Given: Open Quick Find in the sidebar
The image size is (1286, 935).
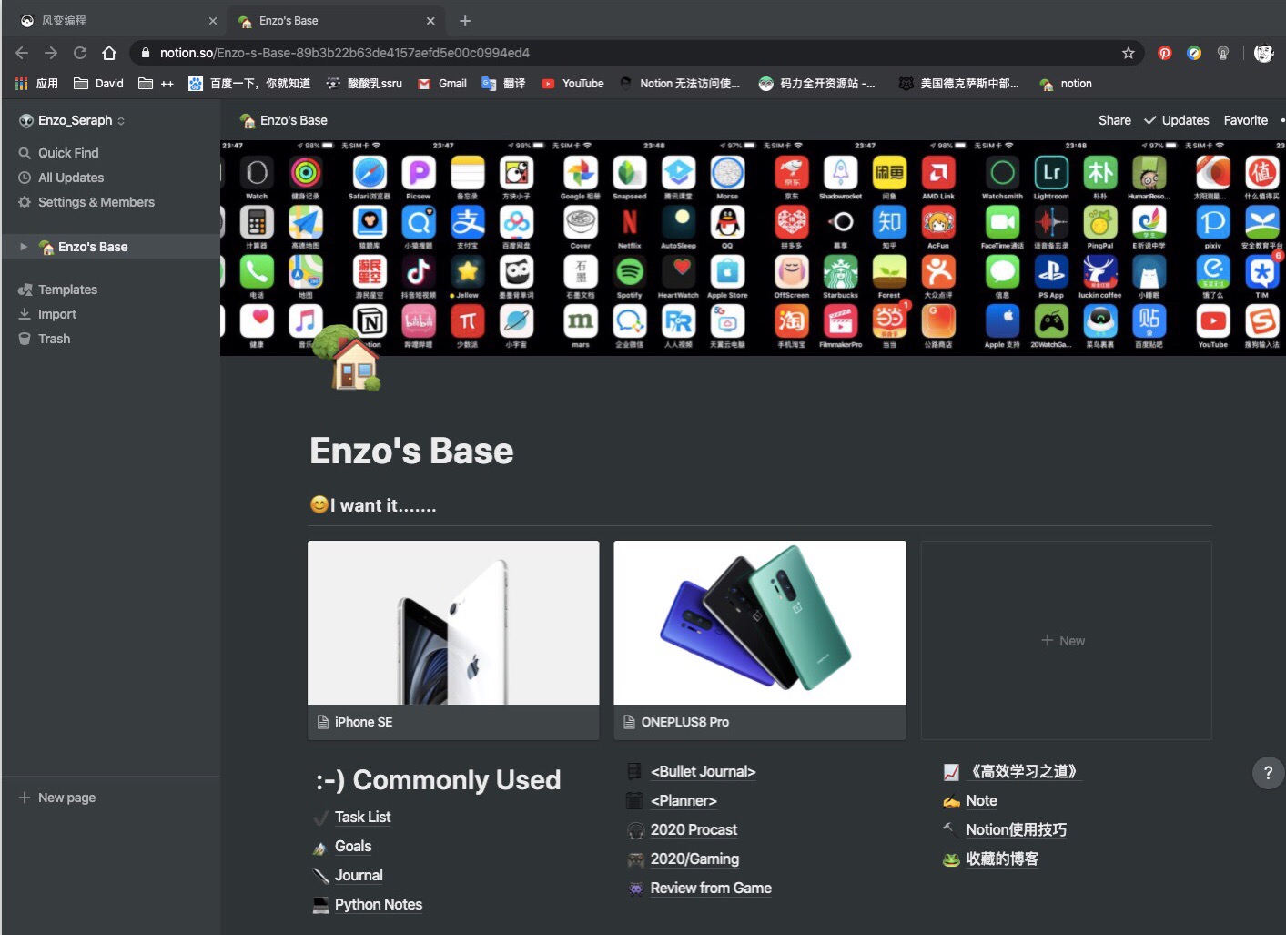Looking at the screenshot, I should 110,153.
